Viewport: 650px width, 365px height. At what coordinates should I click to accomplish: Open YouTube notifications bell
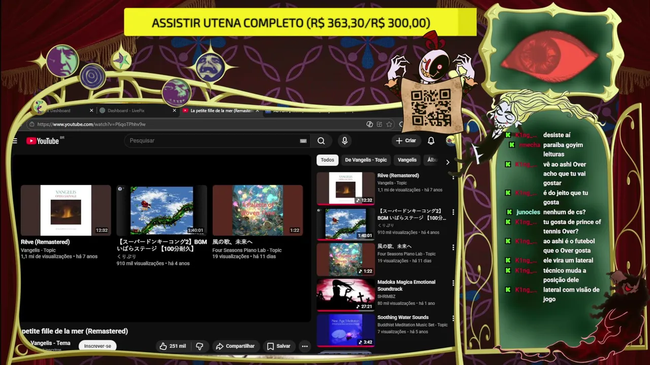click(x=431, y=141)
